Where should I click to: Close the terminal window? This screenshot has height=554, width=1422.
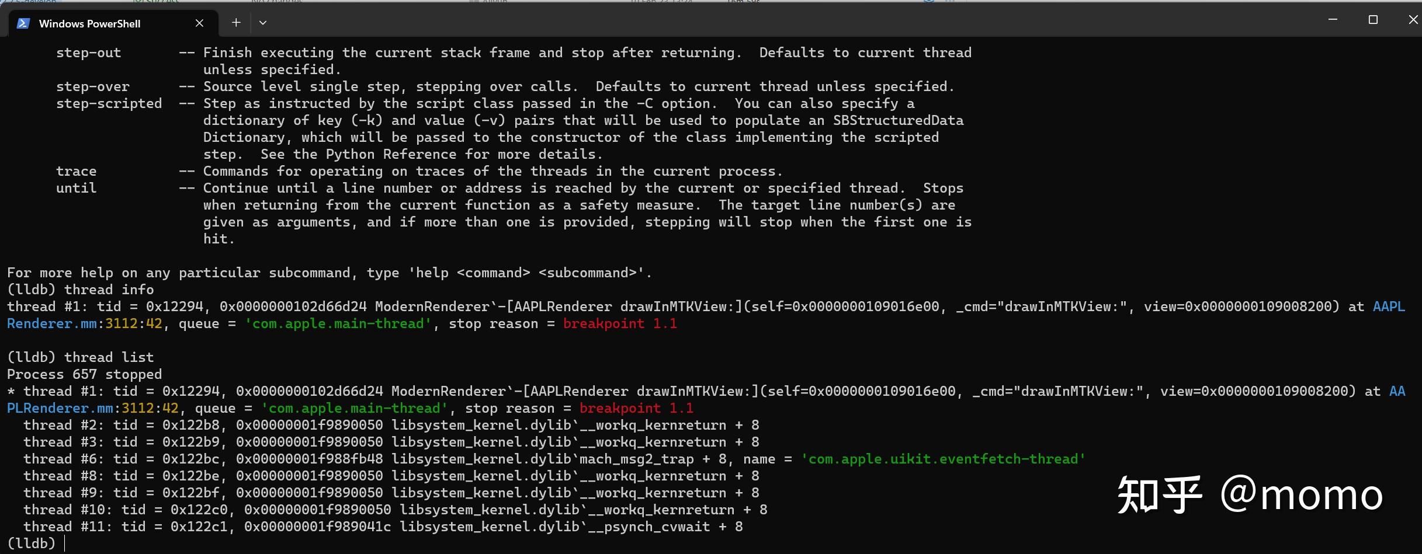pos(1413,20)
